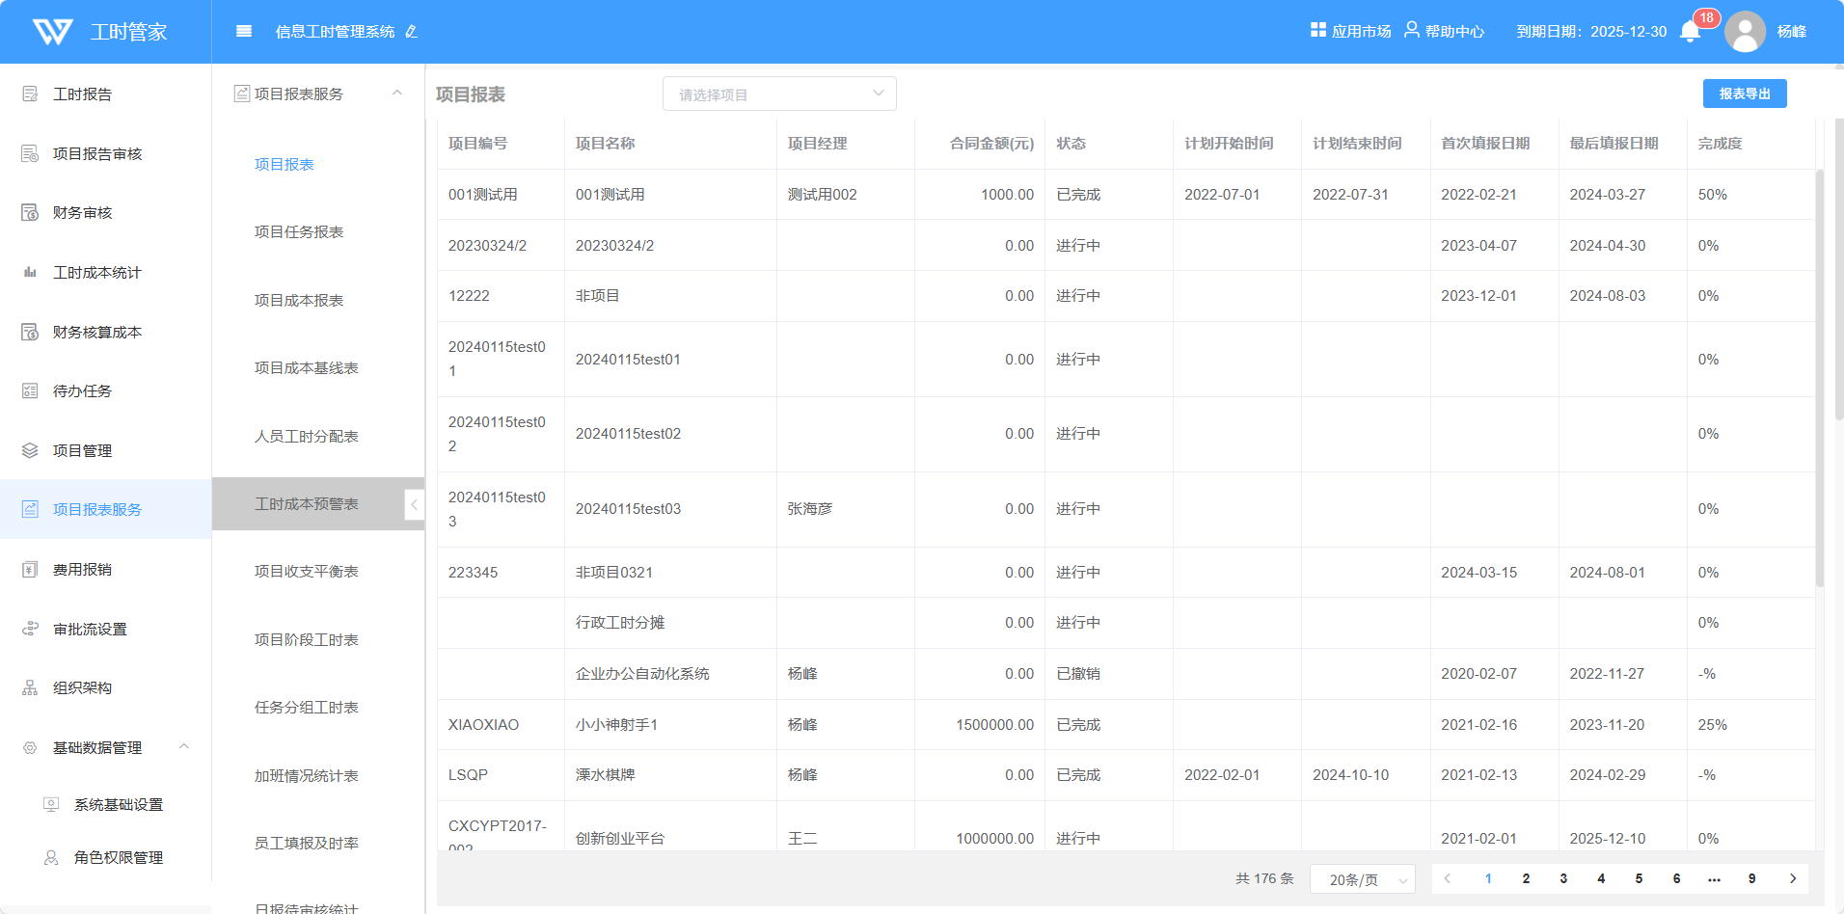This screenshot has width=1844, height=914.
Task: Click the table vertical scrollbar
Action: coord(1820,376)
